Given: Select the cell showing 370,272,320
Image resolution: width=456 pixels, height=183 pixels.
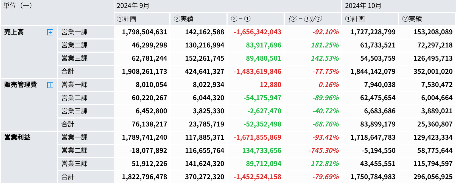Looking at the screenshot, I should click(205, 177).
